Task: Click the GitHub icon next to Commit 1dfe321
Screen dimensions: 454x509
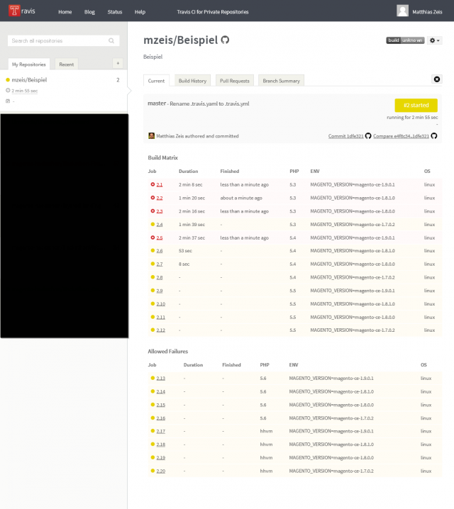Action: click(368, 136)
